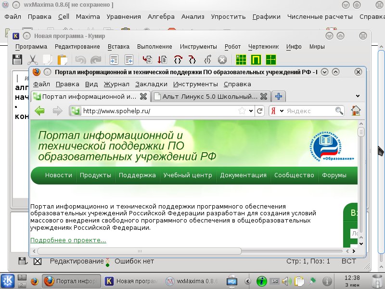Viewport: 385px width, 289px height.
Task: Toggle the US keyboard layout indicator
Action: pos(274,281)
